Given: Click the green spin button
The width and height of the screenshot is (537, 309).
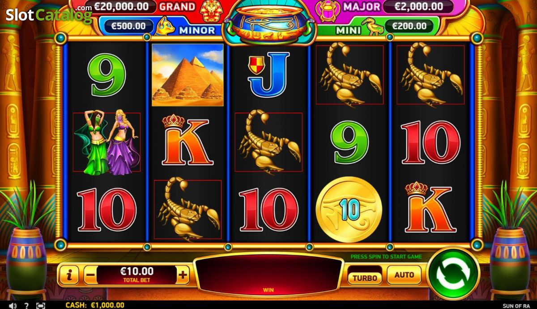Looking at the screenshot, I should click(453, 273).
